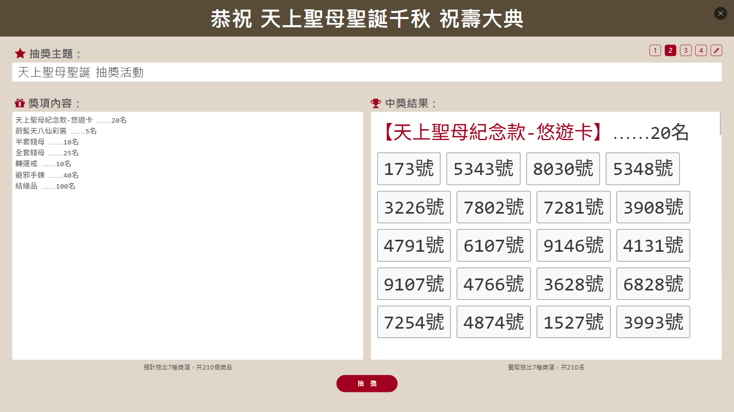
Task: Click the shrink-view arrows icon top right
Action: pyautogui.click(x=716, y=50)
